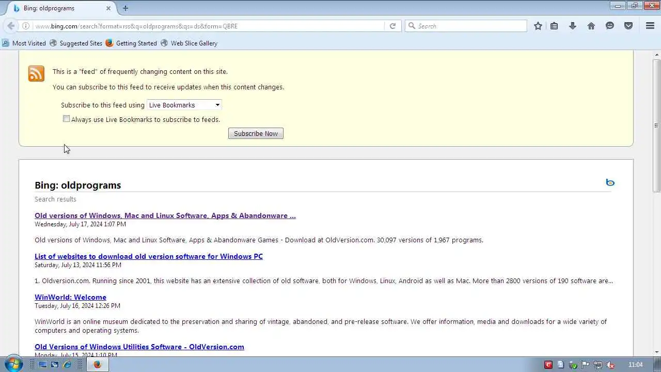Viewport: 661px width, 372px height.
Task: Open List of websites to download old version link
Action: click(x=149, y=256)
